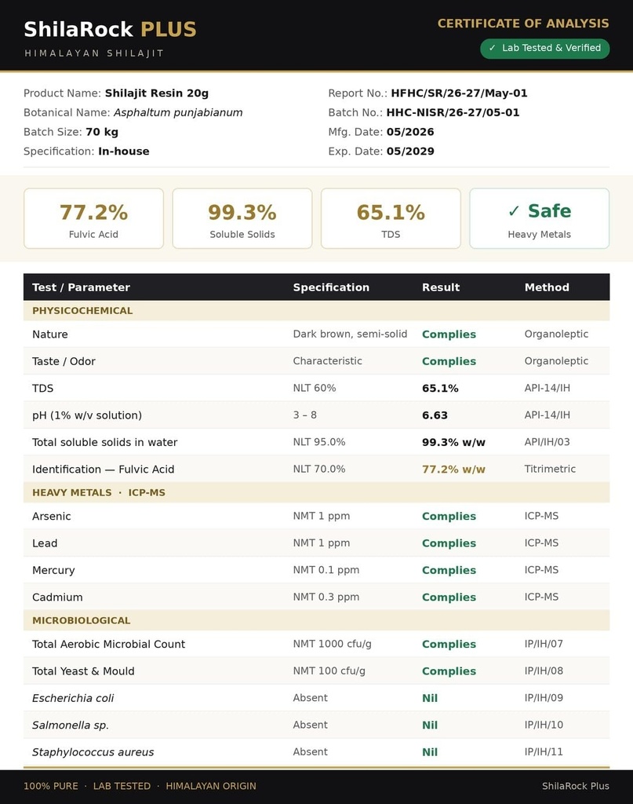The width and height of the screenshot is (633, 804).
Task: Click Complies in the Lead row
Action: click(449, 543)
